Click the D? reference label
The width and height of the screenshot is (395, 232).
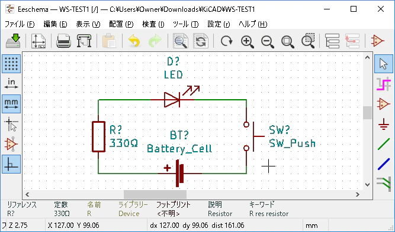pyautogui.click(x=174, y=61)
